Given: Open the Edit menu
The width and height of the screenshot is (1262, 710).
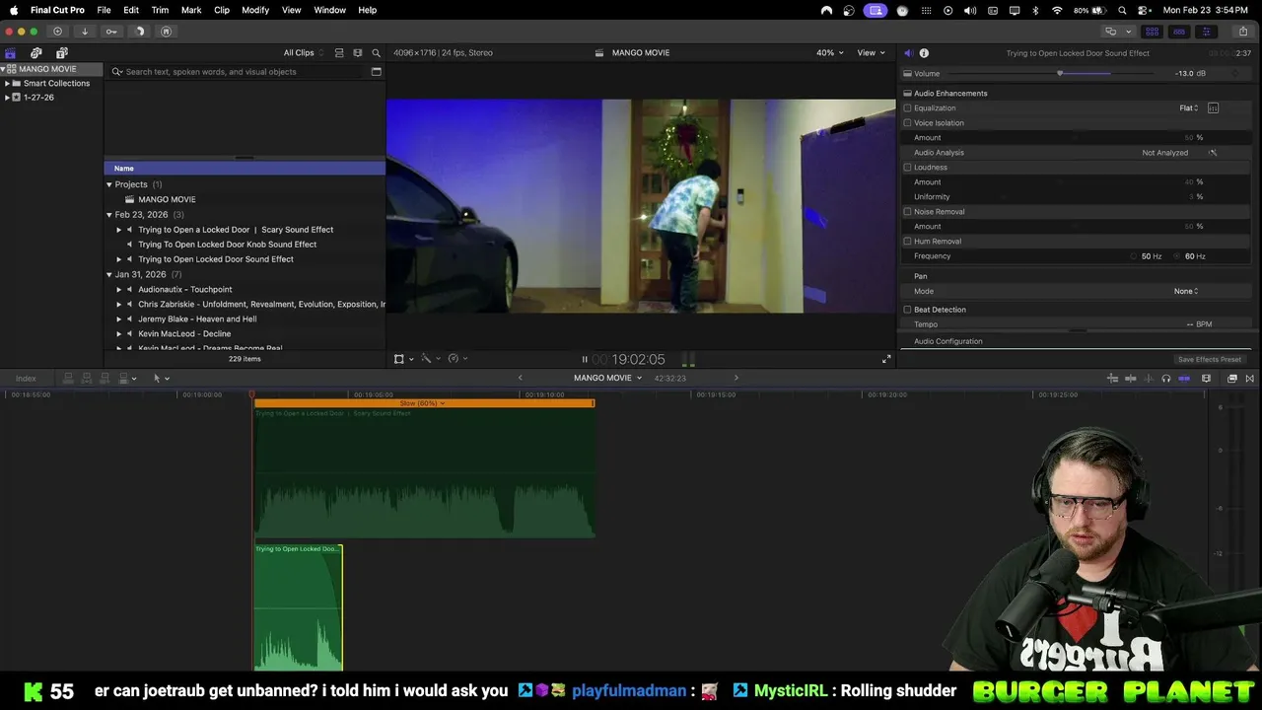Looking at the screenshot, I should [x=131, y=10].
